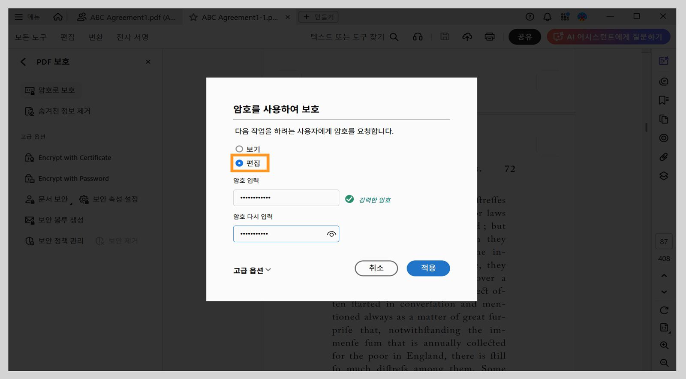Go back from PDF 보호 panel
Viewport: 686px width, 379px height.
[x=23, y=62]
